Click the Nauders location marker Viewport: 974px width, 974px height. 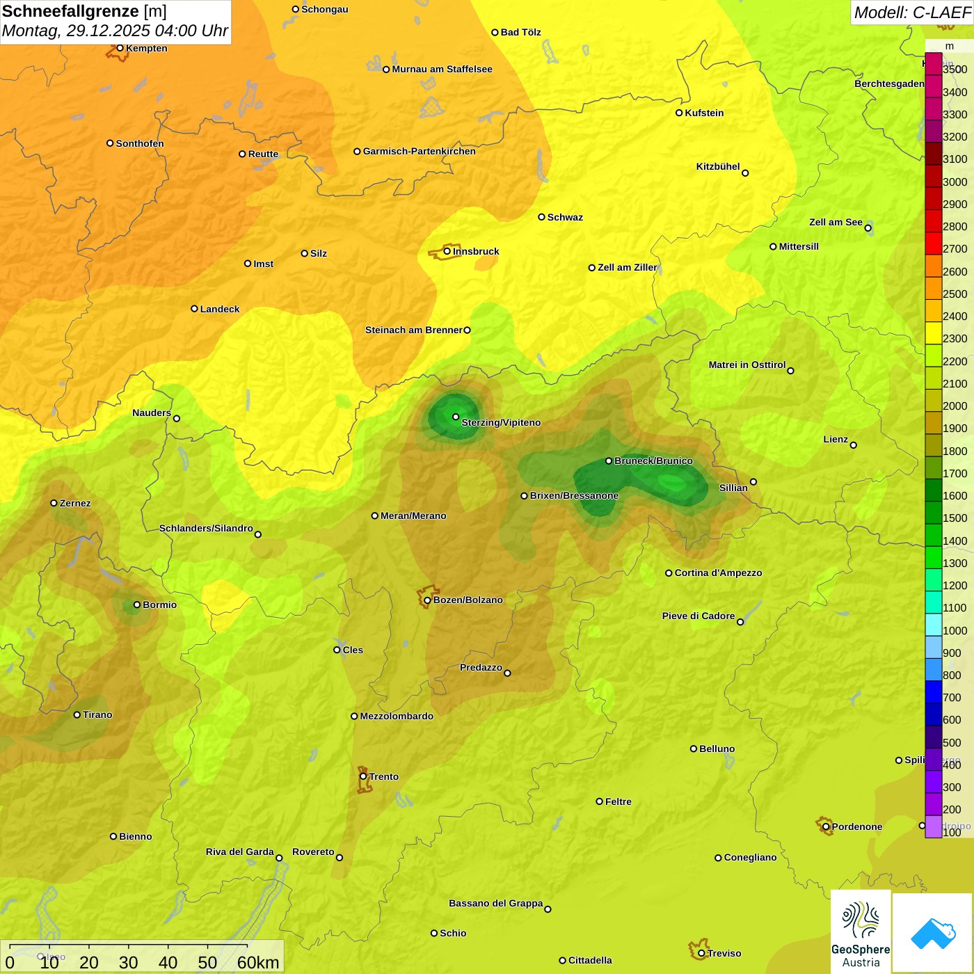(x=177, y=419)
